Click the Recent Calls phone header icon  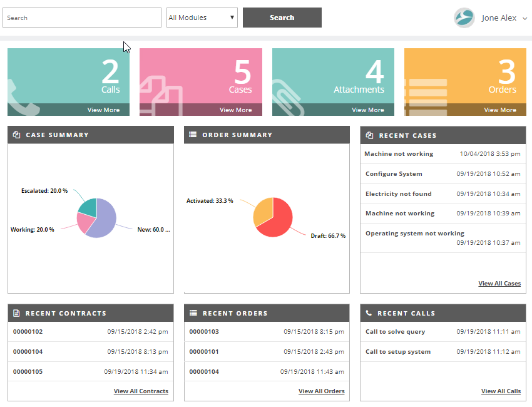pyautogui.click(x=369, y=313)
